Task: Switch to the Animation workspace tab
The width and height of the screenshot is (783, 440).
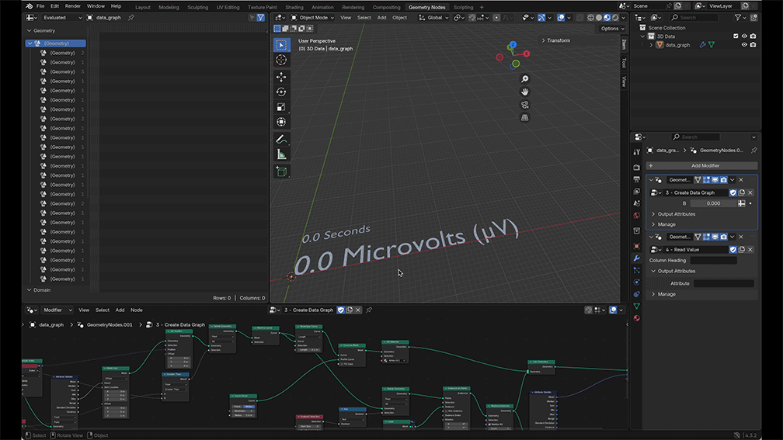Action: 322,8
